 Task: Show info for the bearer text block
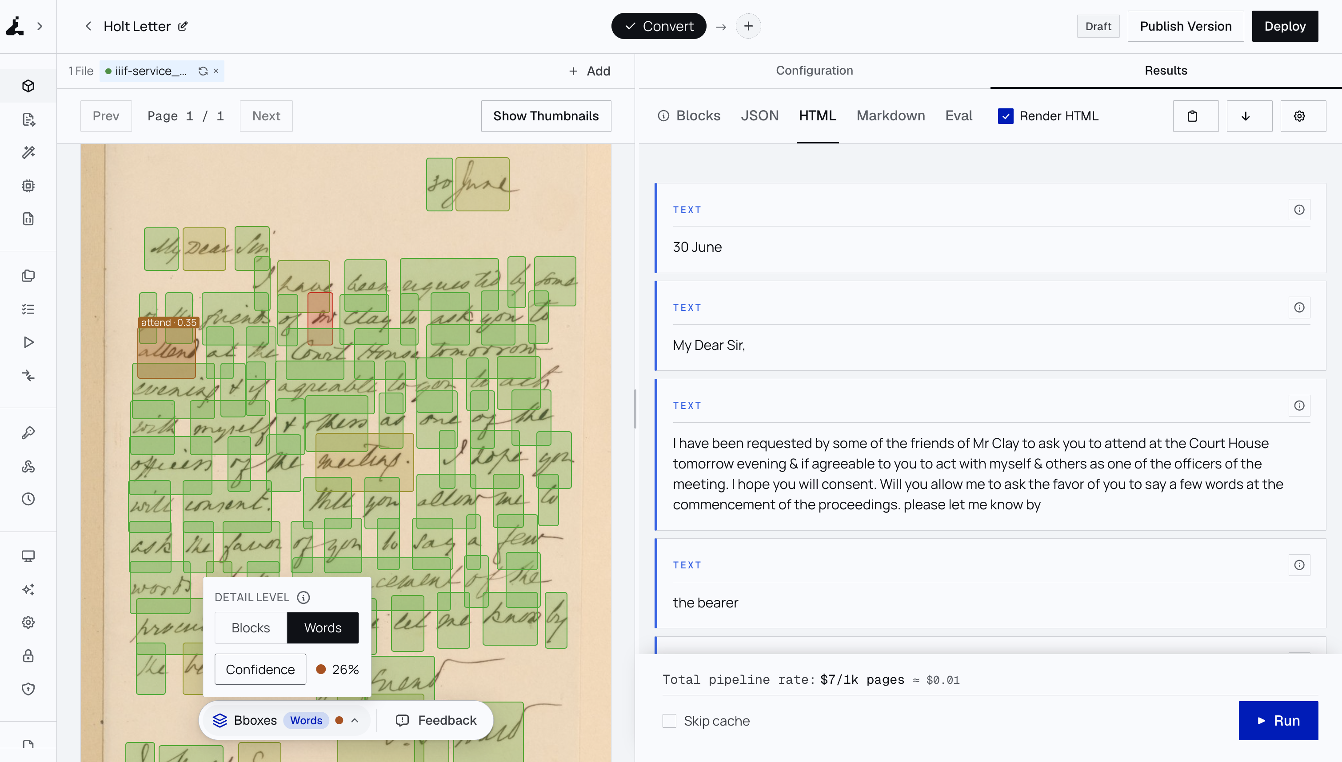1299,565
